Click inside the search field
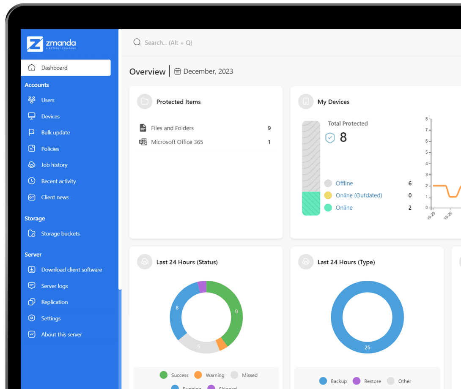The width and height of the screenshot is (461, 389). tap(178, 42)
